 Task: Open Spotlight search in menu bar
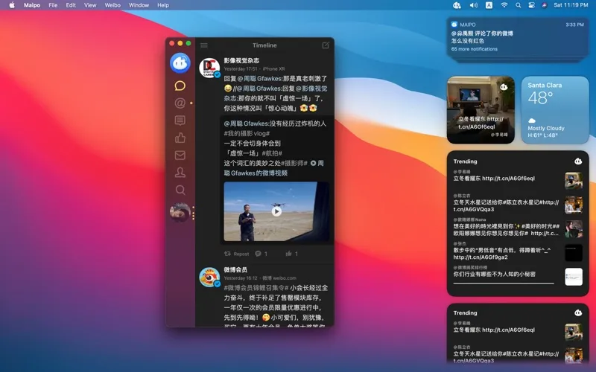[518, 5]
